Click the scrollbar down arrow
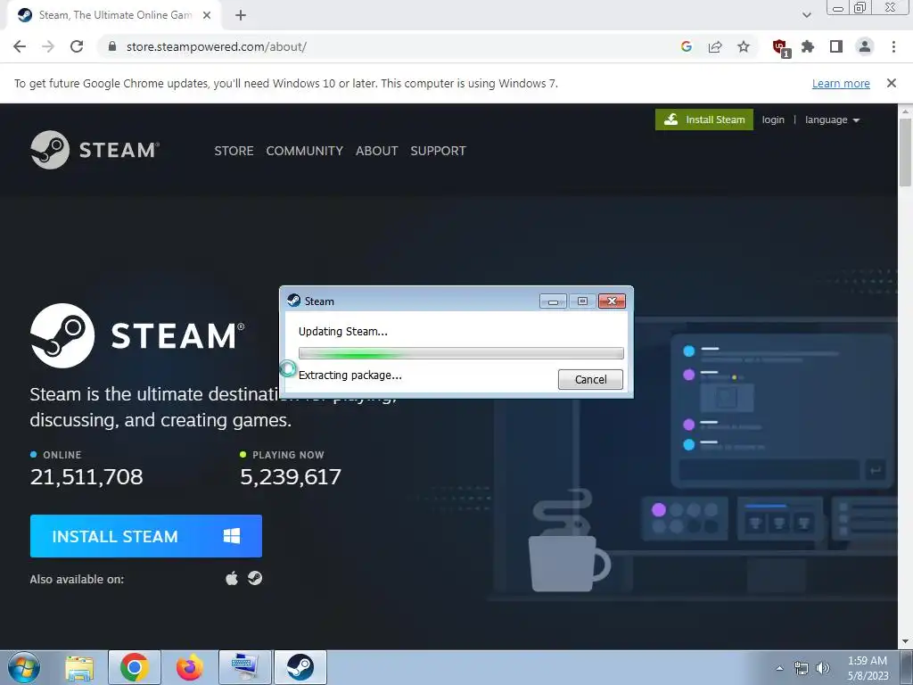Screen dimensions: 913x685 906,642
